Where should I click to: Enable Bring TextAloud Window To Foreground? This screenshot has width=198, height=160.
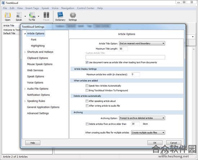click(87, 90)
